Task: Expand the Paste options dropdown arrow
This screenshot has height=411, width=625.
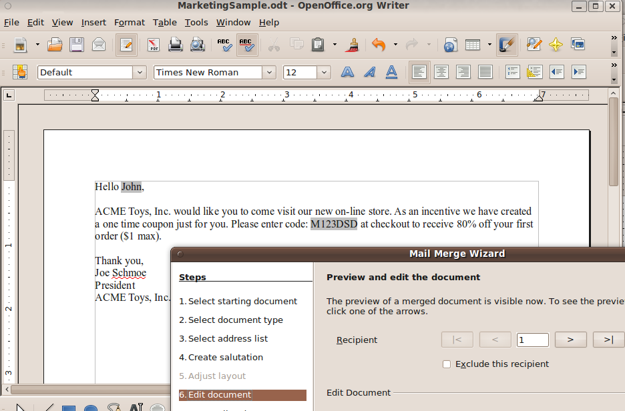Action: click(x=335, y=45)
